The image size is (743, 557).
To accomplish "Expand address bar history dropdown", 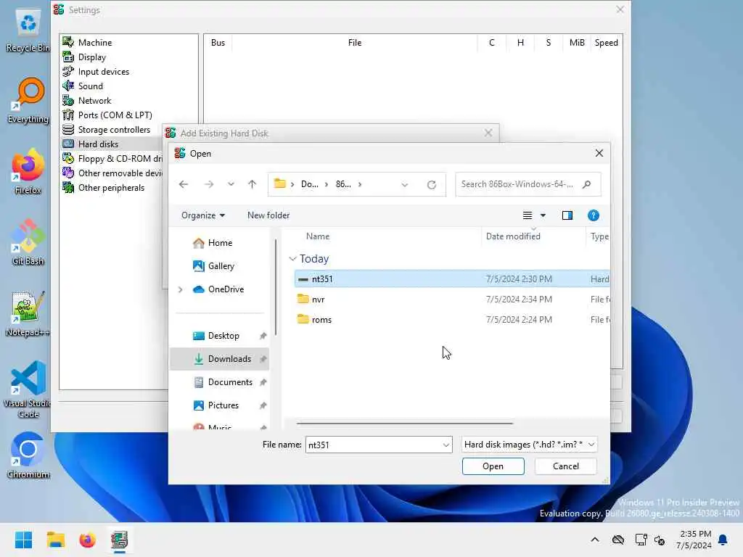I will [x=405, y=185].
